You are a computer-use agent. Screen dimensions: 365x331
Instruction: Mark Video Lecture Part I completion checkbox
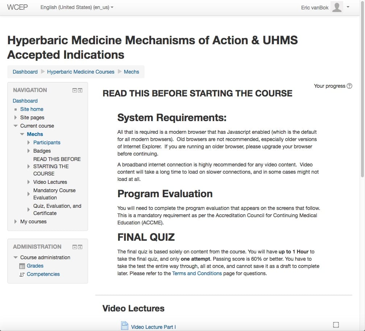coord(336,325)
